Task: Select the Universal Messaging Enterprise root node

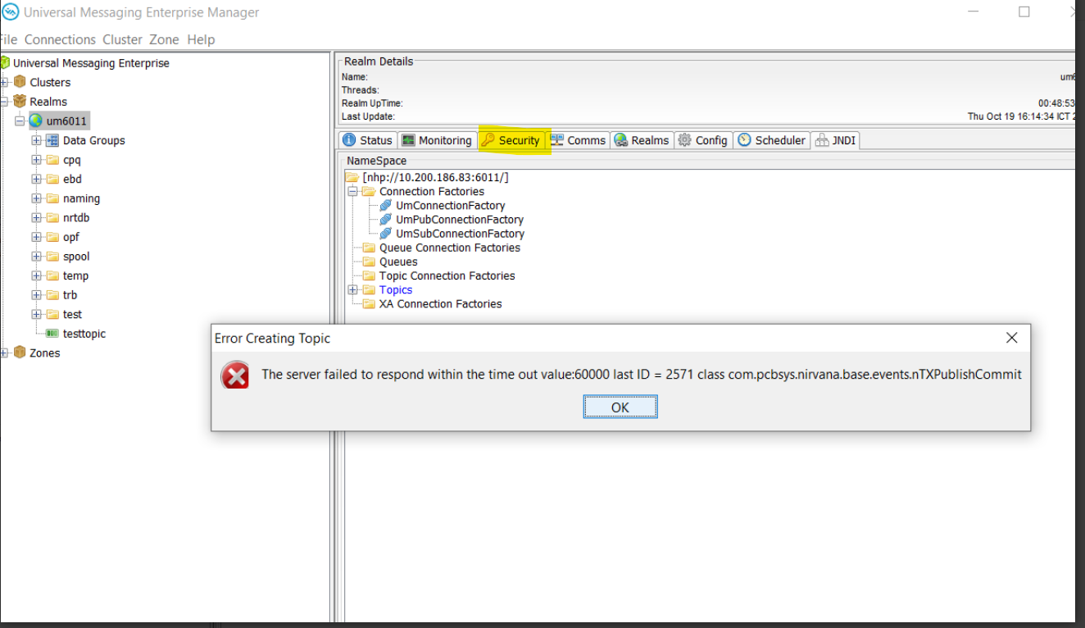Action: [91, 63]
